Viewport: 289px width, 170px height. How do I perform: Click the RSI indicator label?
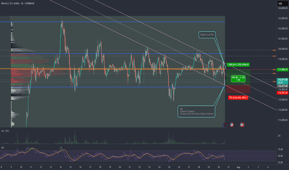pyautogui.click(x=2, y=148)
